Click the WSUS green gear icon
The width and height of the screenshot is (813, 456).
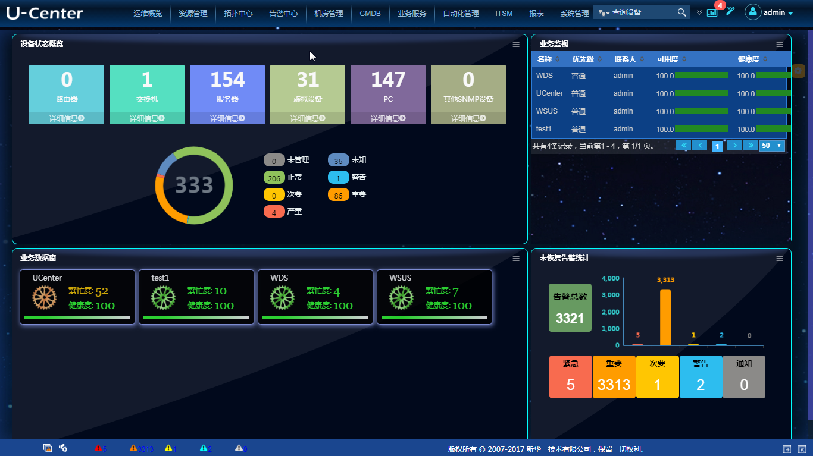(x=401, y=298)
